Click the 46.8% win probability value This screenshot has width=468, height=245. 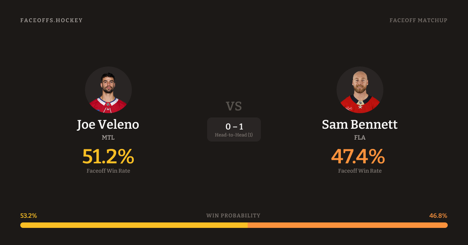coord(438,215)
